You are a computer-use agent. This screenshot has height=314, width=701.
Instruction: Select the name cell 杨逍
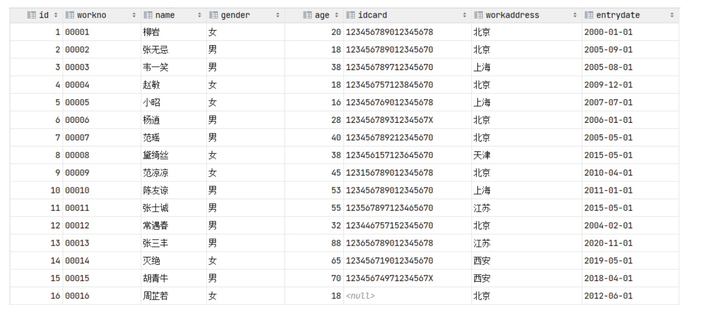[x=173, y=120]
